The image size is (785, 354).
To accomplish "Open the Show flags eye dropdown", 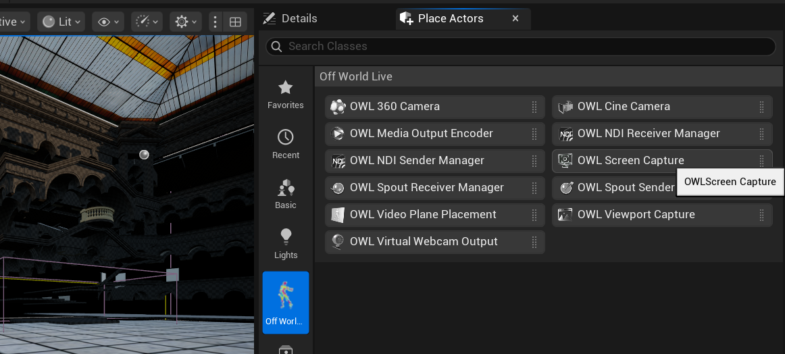I will tap(108, 22).
